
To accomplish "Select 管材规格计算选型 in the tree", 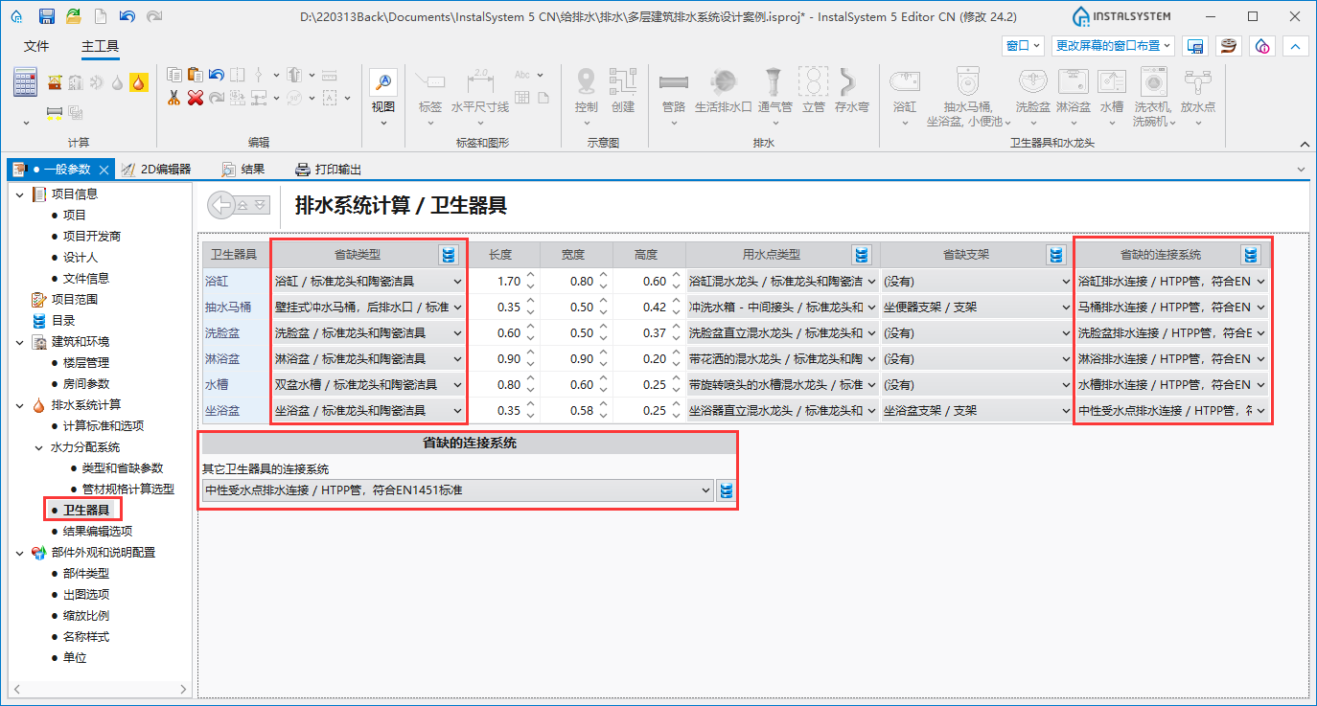I will [128, 490].
